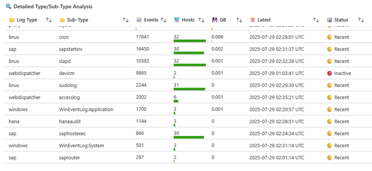Toggle sort arrows next to GB column
Viewport: 372px width, 171px height.
click(239, 20)
